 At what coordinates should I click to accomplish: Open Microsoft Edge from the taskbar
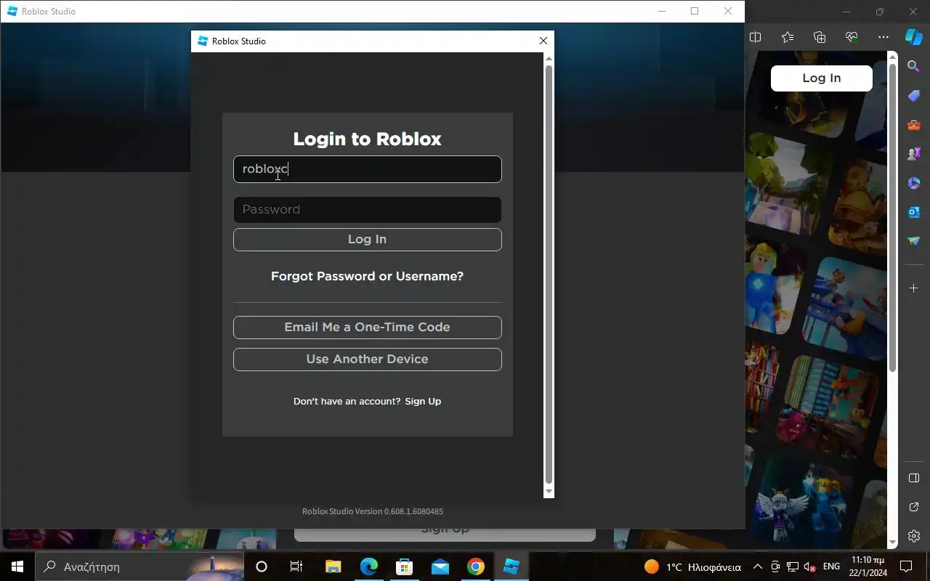(369, 566)
